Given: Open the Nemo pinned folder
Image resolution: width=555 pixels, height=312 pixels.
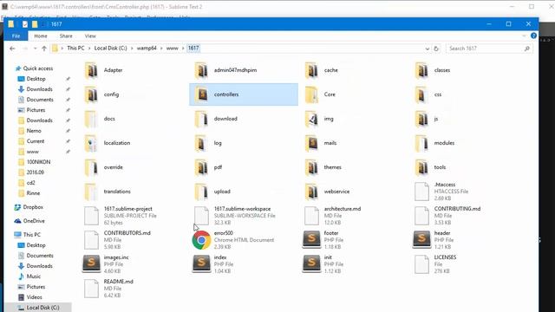Looking at the screenshot, I should pyautogui.click(x=29, y=131).
